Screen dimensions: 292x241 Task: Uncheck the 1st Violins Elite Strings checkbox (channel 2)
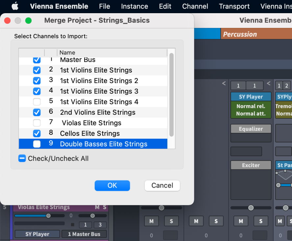pos(37,70)
